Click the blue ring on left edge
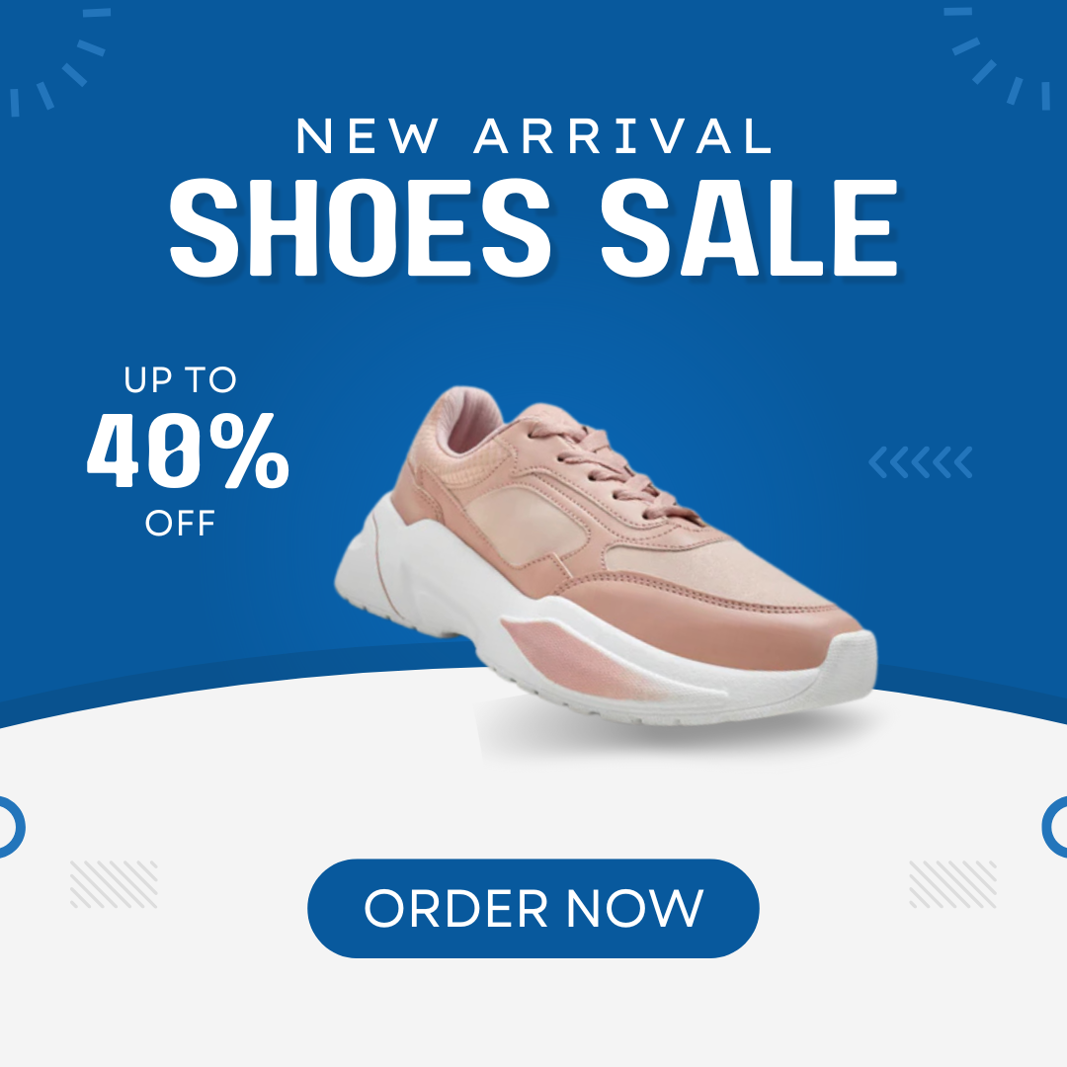 (x=10, y=827)
